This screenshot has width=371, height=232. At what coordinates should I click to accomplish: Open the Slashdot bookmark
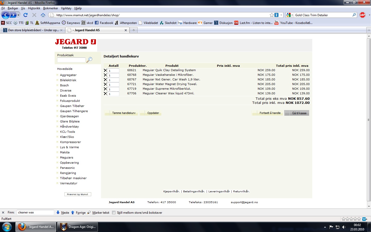coord(168,23)
